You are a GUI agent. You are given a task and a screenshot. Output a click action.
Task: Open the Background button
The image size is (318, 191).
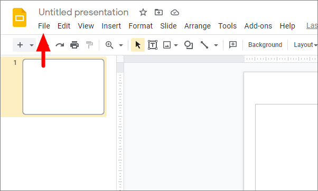pyautogui.click(x=265, y=44)
